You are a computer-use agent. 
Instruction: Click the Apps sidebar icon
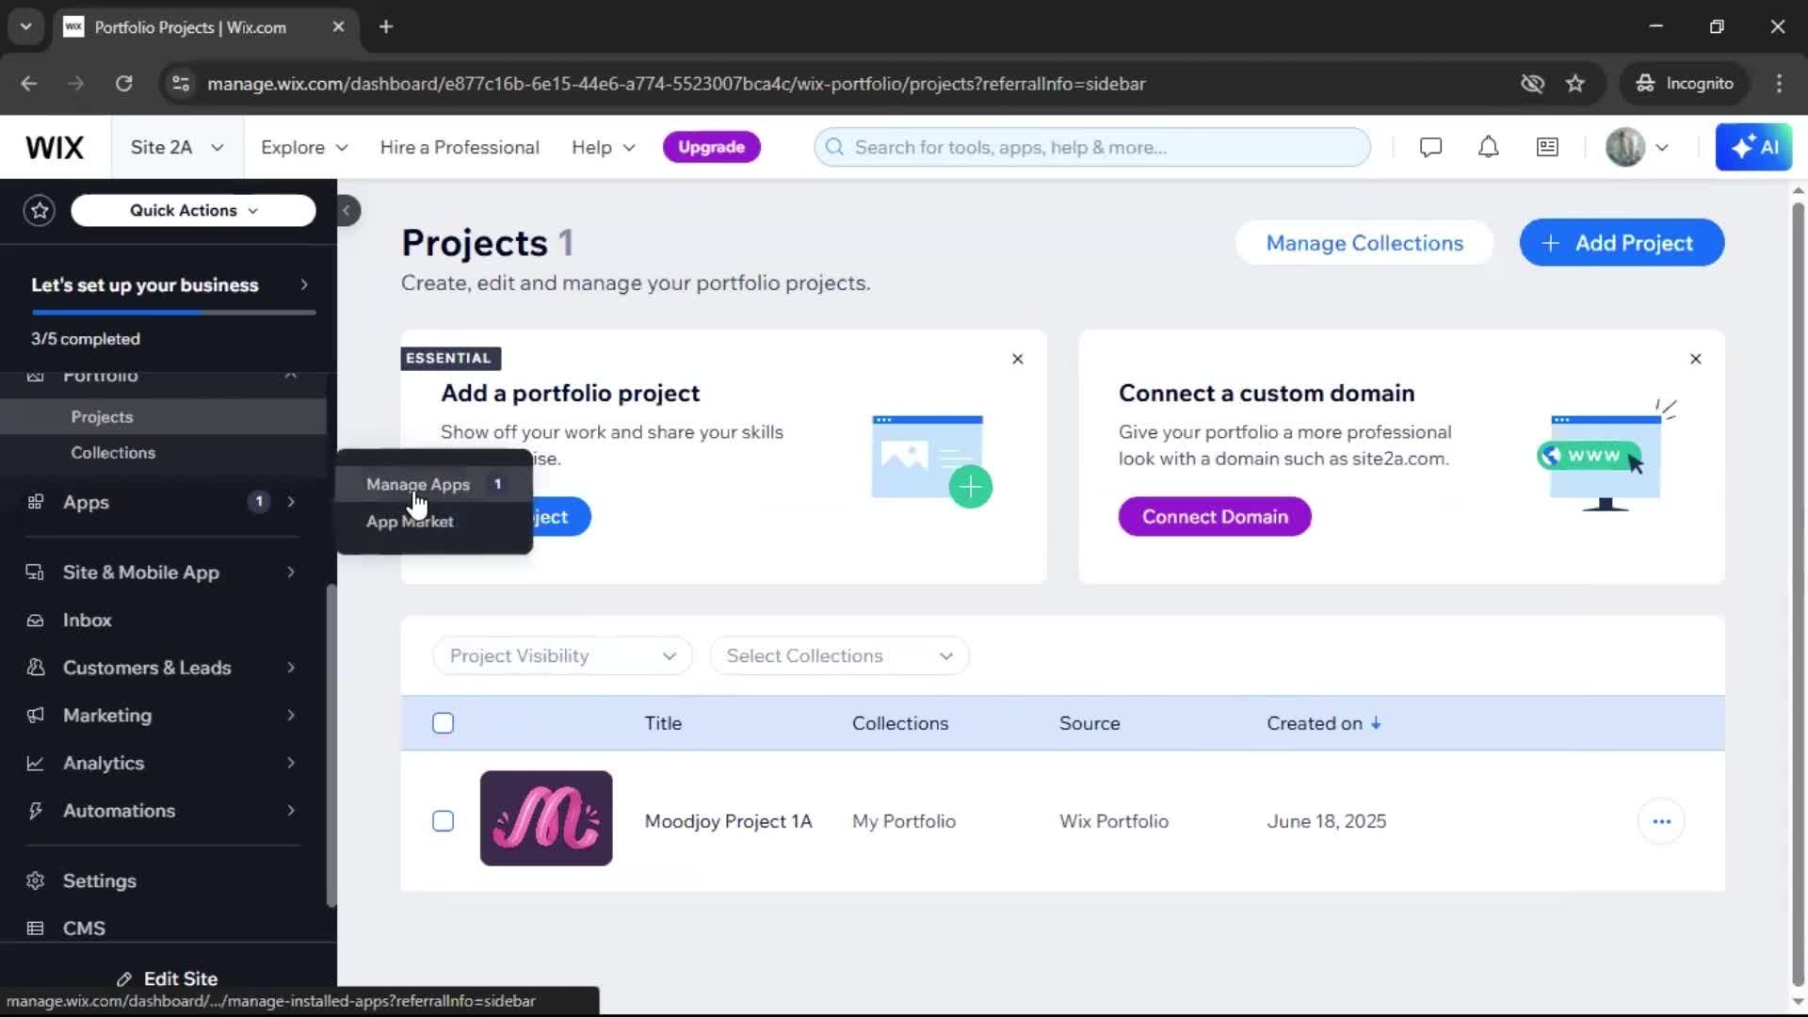[36, 502]
